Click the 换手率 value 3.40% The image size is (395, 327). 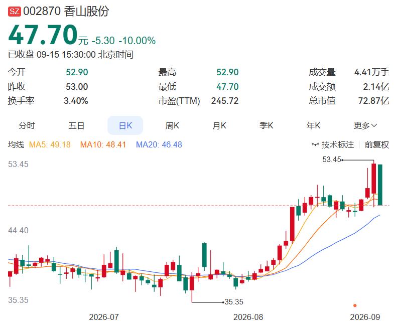click(76, 101)
